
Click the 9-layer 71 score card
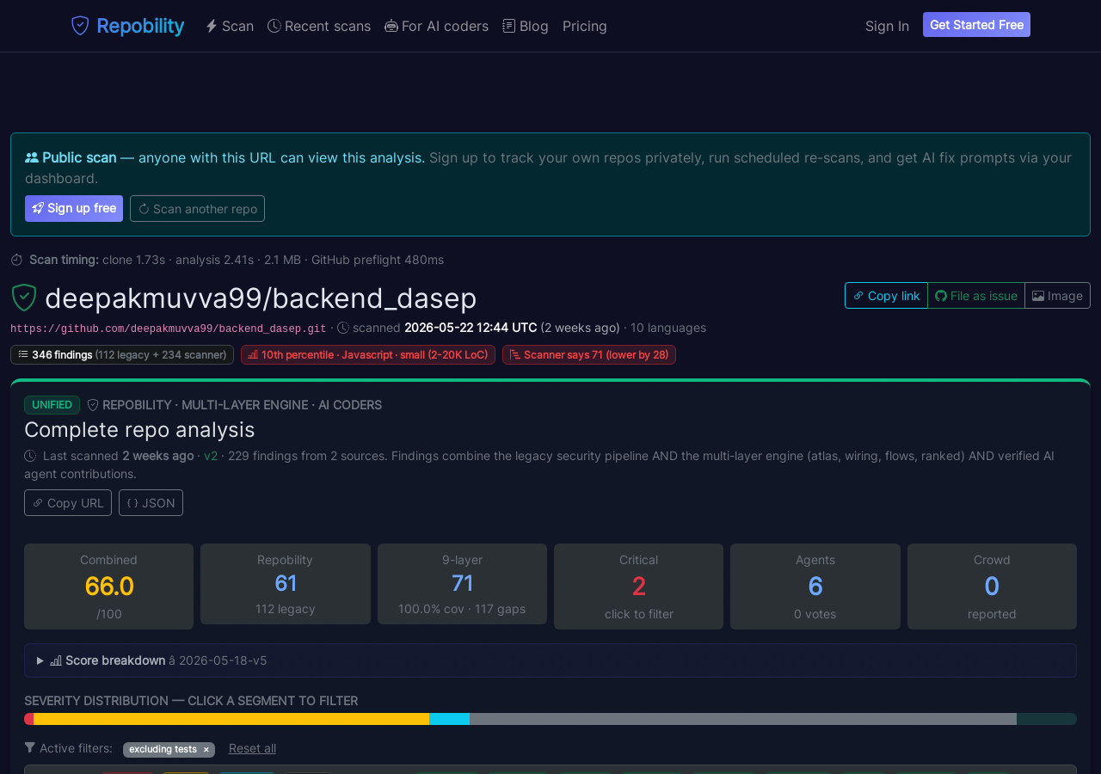[x=462, y=584]
